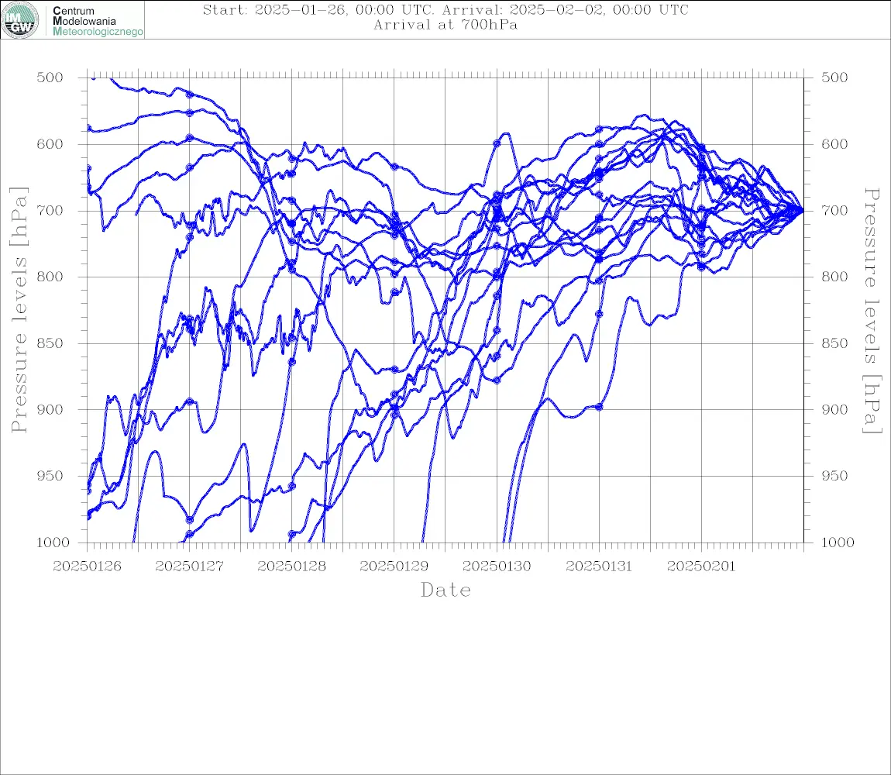Click the x-axis label 20250128
The image size is (891, 775).
pos(291,567)
